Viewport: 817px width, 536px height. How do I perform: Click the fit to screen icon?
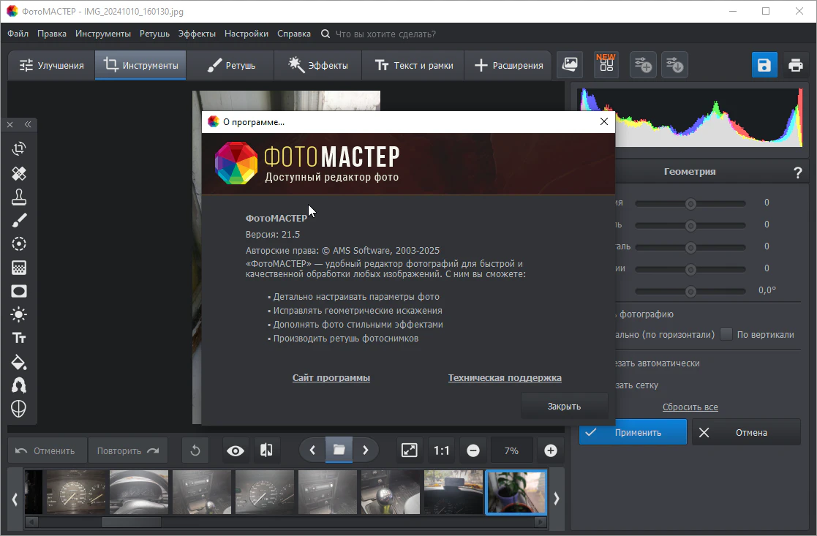pos(410,450)
